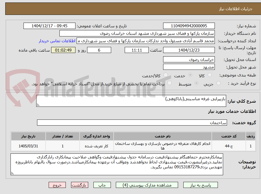Click the resize handle of شرح کلی نیاز box

click(x=38, y=105)
